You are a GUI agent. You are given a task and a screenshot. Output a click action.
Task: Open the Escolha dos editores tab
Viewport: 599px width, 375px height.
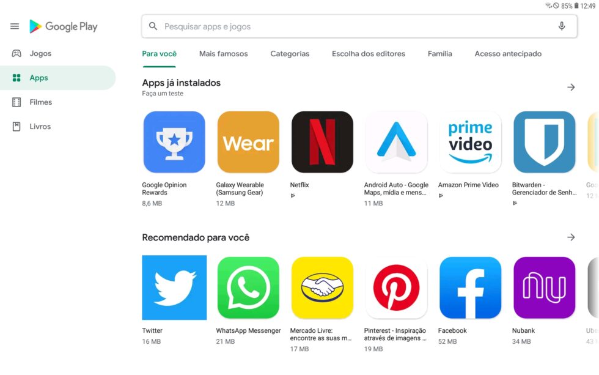[368, 54]
